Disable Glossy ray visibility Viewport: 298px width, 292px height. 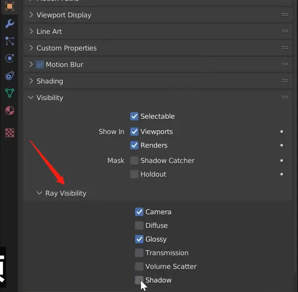click(139, 239)
